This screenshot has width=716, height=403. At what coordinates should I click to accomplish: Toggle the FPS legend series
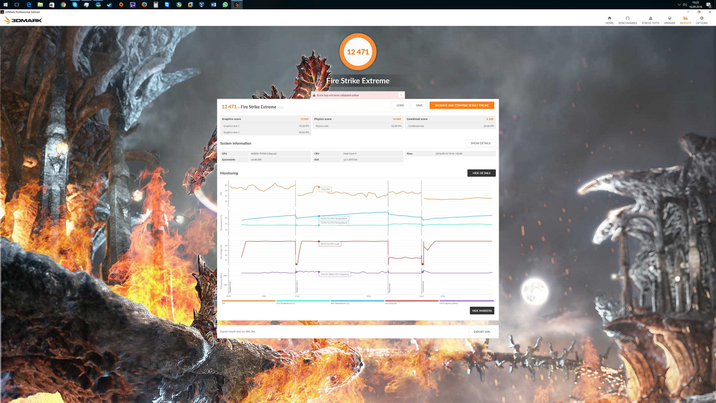click(x=249, y=302)
